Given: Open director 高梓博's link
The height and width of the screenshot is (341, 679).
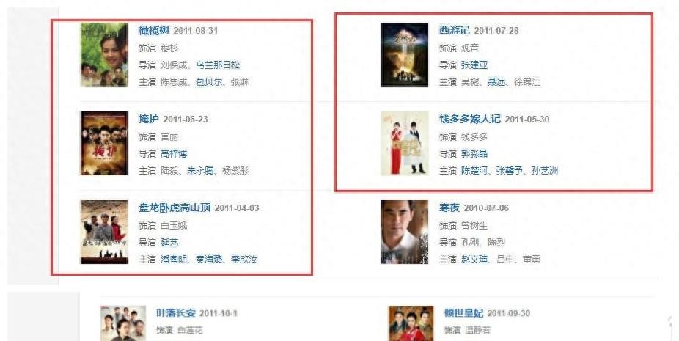Looking at the screenshot, I should tap(174, 154).
